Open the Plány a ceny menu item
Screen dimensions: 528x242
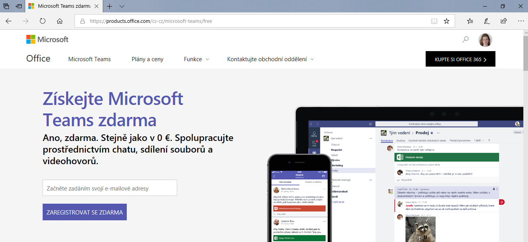[147, 59]
